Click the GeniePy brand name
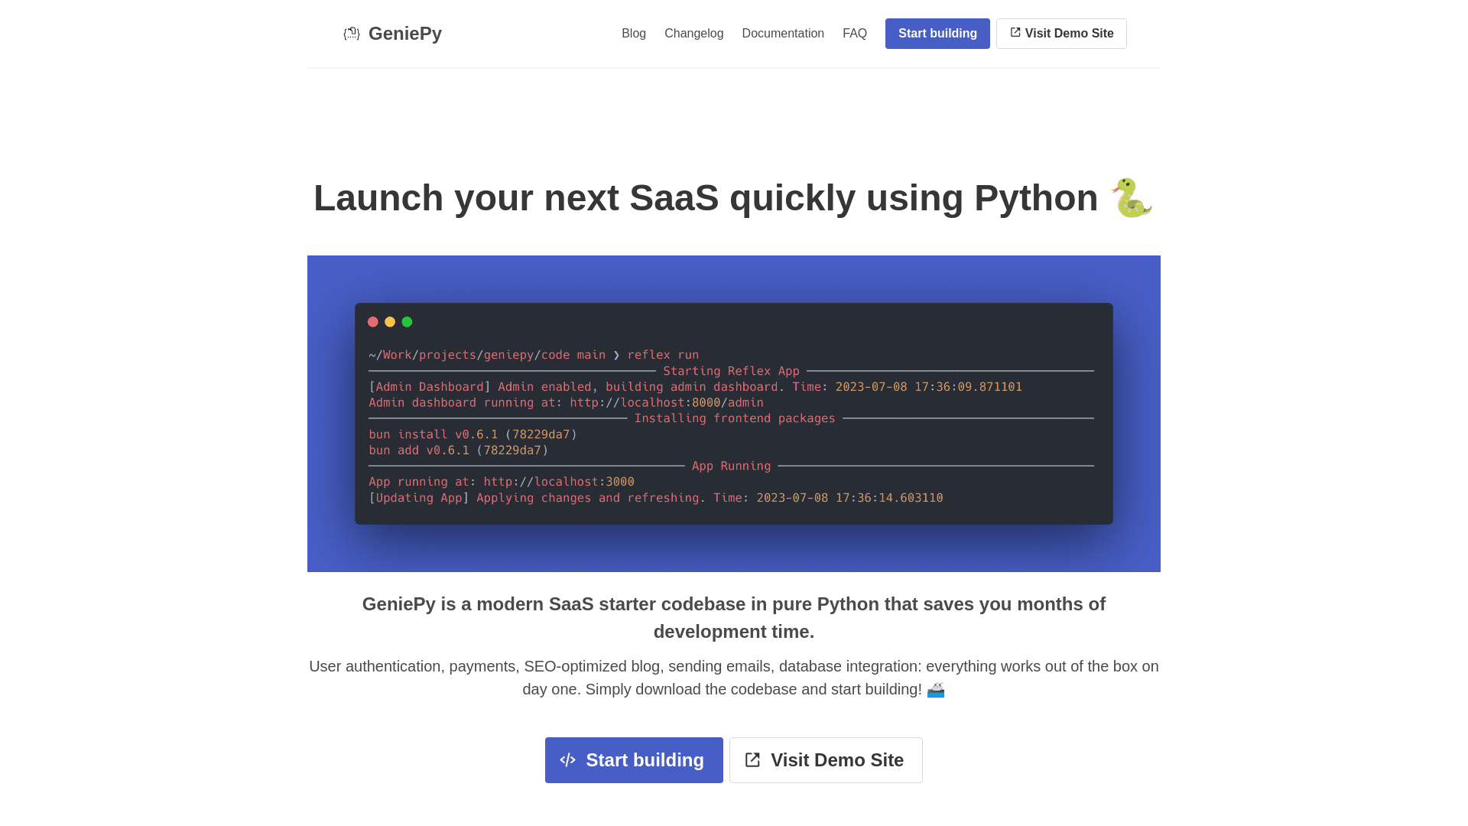This screenshot has height=826, width=1468. (x=404, y=34)
